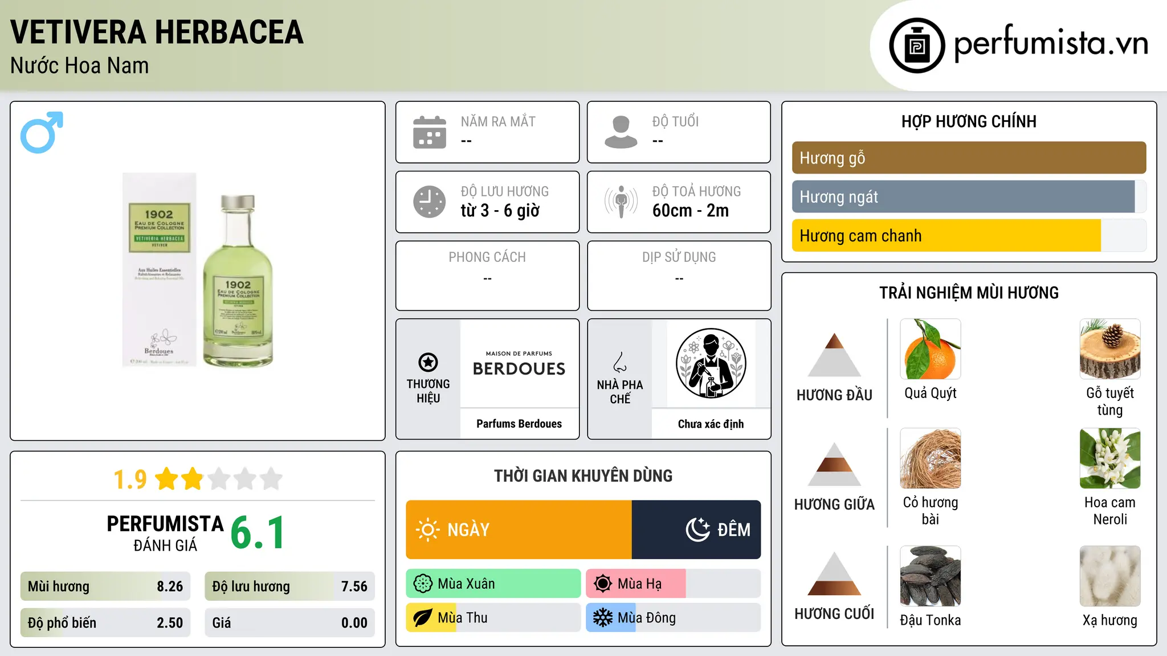
Task: Click the fifth gray rating star
Action: (271, 479)
